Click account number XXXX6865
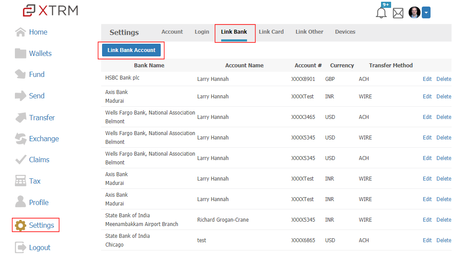Viewport: 459px width, 254px height. 303,240
